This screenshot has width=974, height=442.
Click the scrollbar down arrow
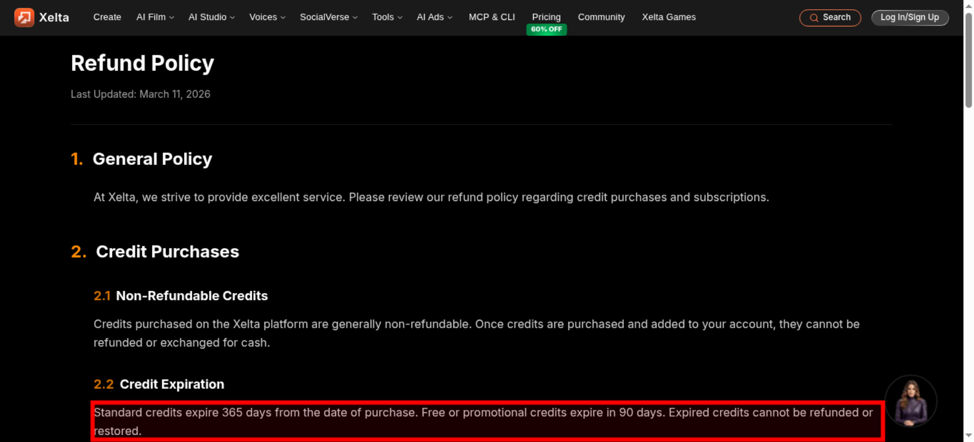click(x=969, y=436)
